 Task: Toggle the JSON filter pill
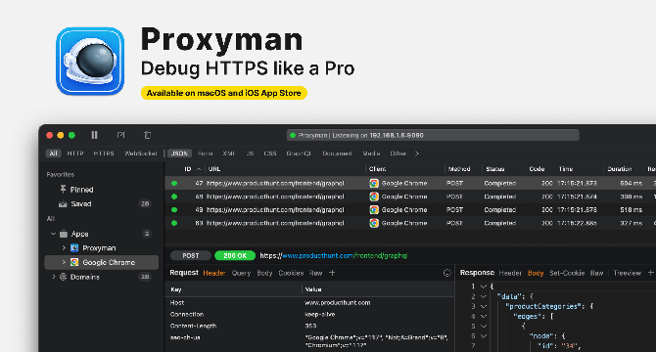click(x=179, y=154)
